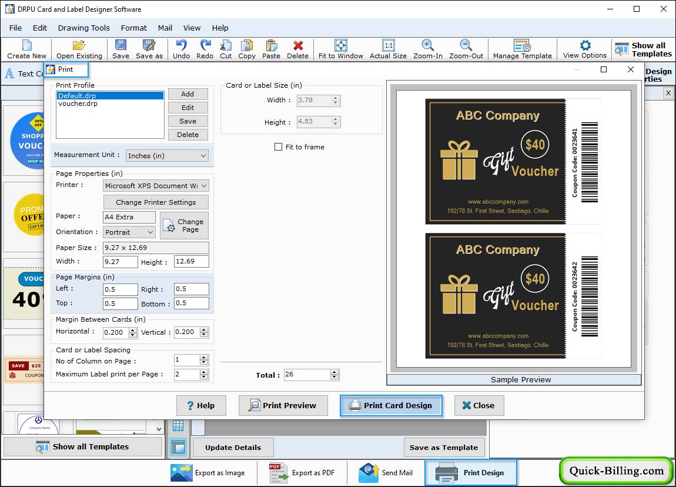
Task: Click the Top page margin field
Action: [x=121, y=303]
